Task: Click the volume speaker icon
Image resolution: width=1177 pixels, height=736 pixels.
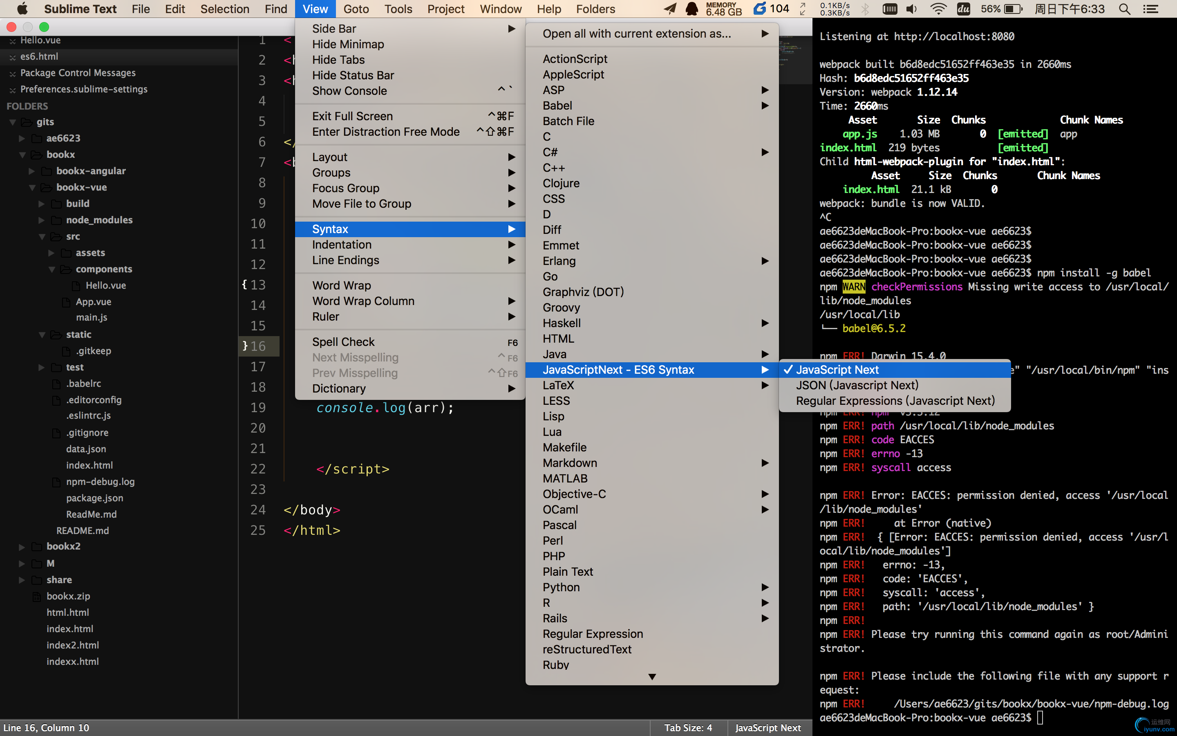Action: pos(911,9)
